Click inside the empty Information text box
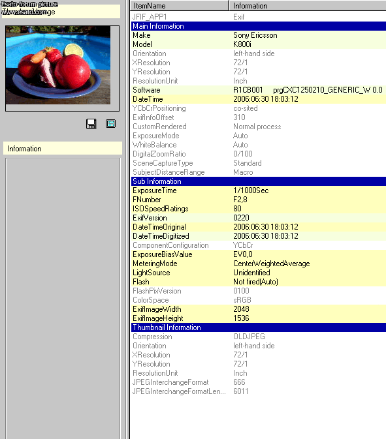Image resolution: width=386 pixels, height=439 pixels. point(63,299)
